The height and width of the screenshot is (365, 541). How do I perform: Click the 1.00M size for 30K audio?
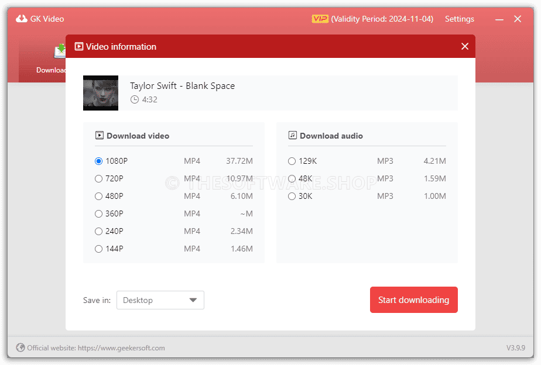434,196
